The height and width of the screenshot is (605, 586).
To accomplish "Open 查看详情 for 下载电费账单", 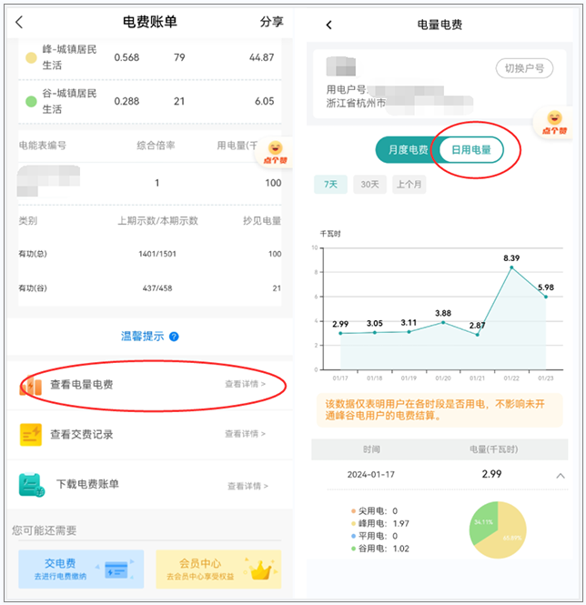I will 246,485.
